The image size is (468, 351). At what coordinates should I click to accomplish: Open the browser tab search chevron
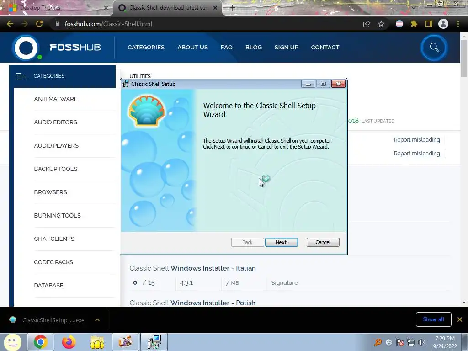pos(414,8)
